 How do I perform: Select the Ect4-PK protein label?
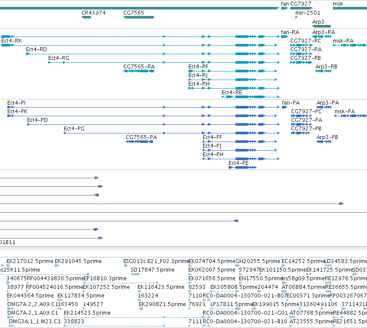tap(18, 111)
